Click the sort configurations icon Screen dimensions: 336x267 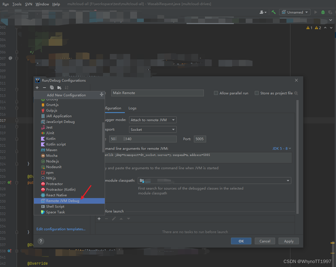[67, 88]
